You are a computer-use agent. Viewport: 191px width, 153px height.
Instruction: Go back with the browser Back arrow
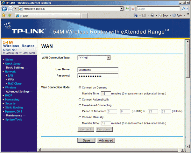[x=4, y=9]
